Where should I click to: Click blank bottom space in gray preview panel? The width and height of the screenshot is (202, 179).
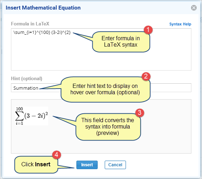(101, 147)
